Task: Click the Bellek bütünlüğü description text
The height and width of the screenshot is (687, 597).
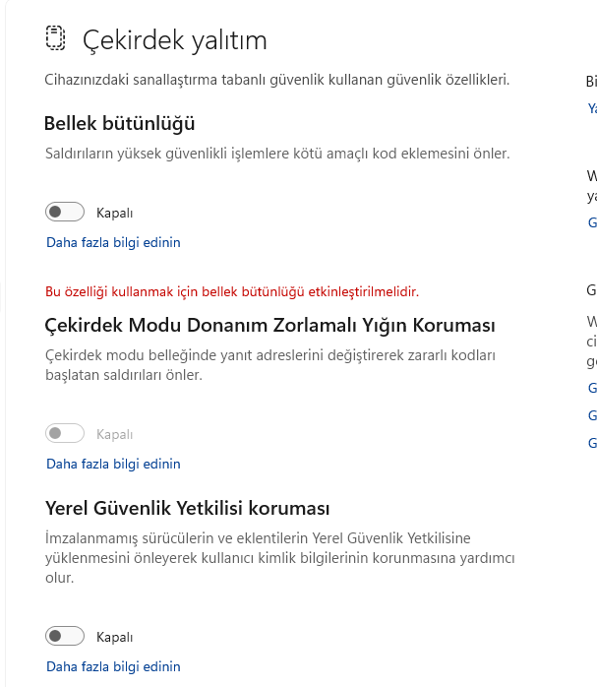Action: [x=277, y=154]
